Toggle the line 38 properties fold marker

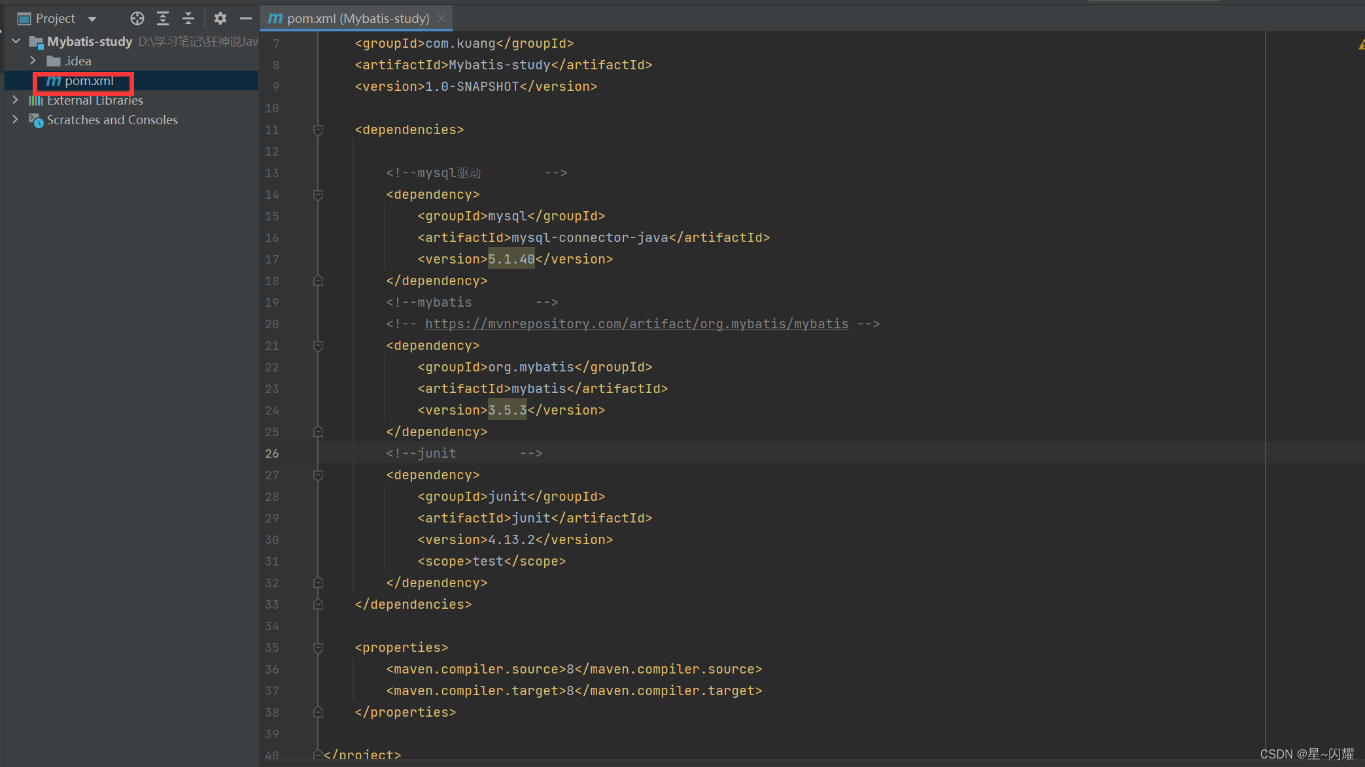pos(318,711)
